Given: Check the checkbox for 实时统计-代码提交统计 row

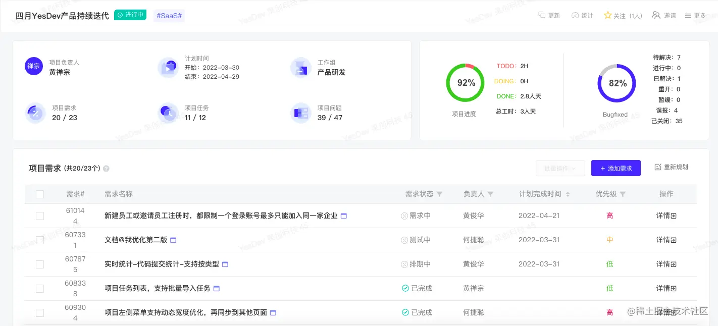Looking at the screenshot, I should 39,264.
